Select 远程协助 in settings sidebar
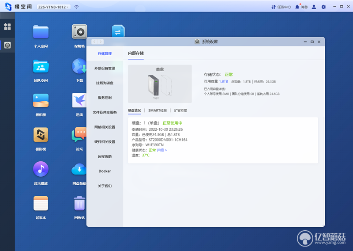 [x=105, y=156]
